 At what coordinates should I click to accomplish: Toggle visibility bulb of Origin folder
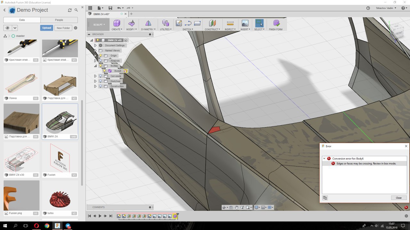pyautogui.click(x=100, y=56)
